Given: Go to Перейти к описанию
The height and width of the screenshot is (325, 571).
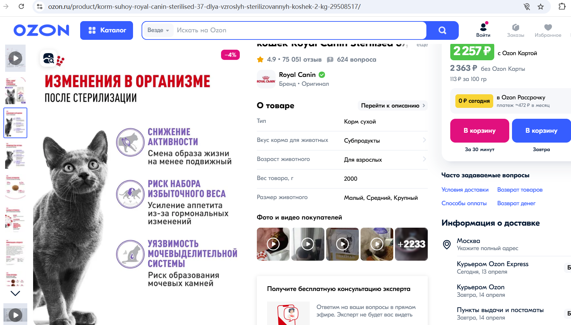Looking at the screenshot, I should point(393,105).
